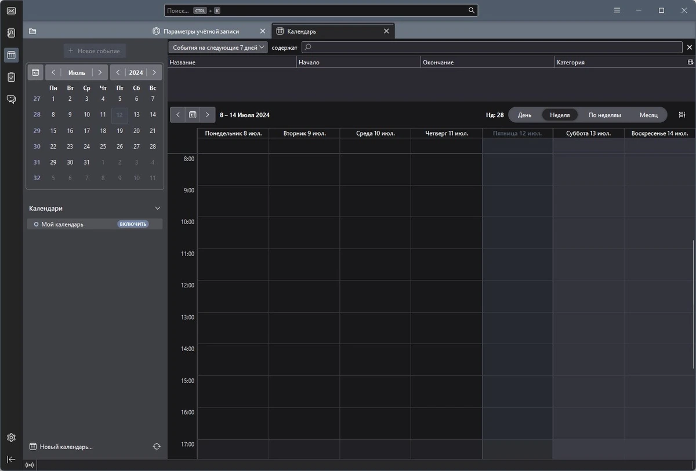This screenshot has height=471, width=696.
Task: Select week number 30 in mini calendar
Action: (37, 147)
